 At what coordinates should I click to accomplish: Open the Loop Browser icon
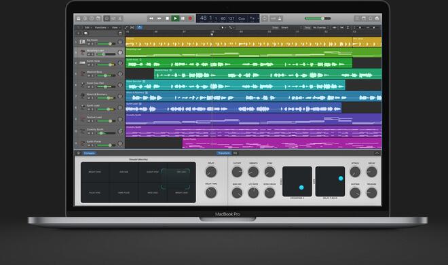[371, 18]
